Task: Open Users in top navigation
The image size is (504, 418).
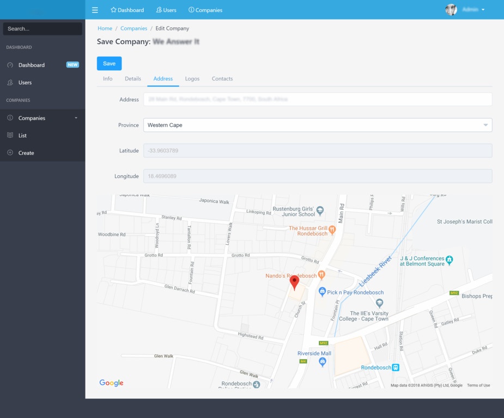Action: [166, 10]
